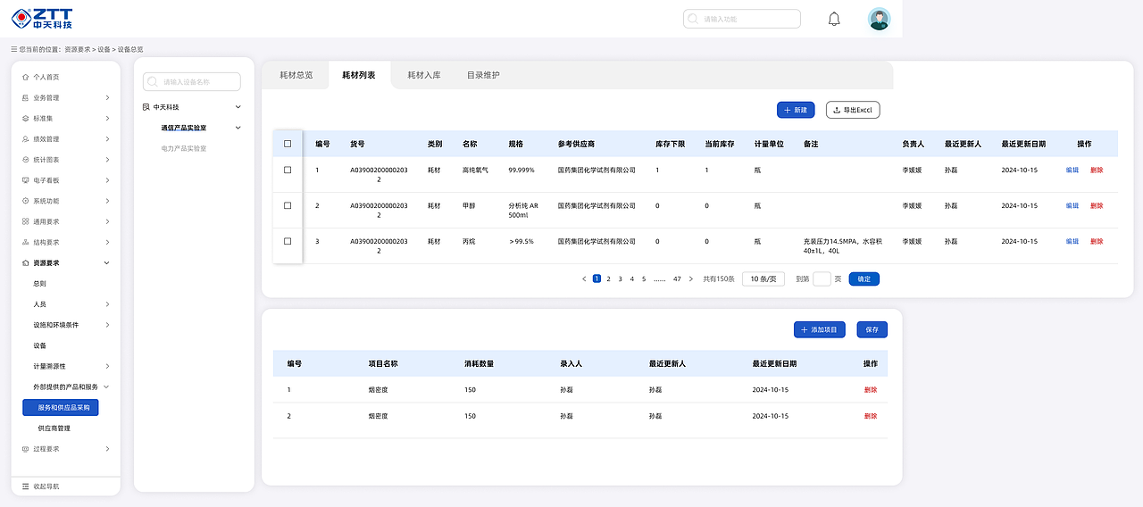
Task: Check the box for row 丙烷
Action: (x=288, y=241)
